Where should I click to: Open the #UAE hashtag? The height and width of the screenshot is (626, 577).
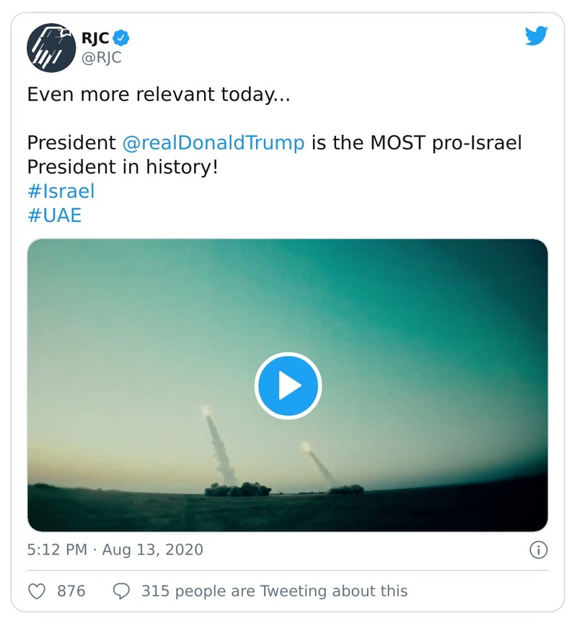pos(54,214)
